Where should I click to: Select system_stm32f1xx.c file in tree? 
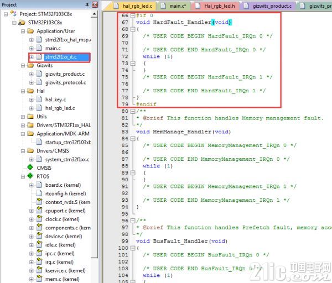[x=67, y=160]
